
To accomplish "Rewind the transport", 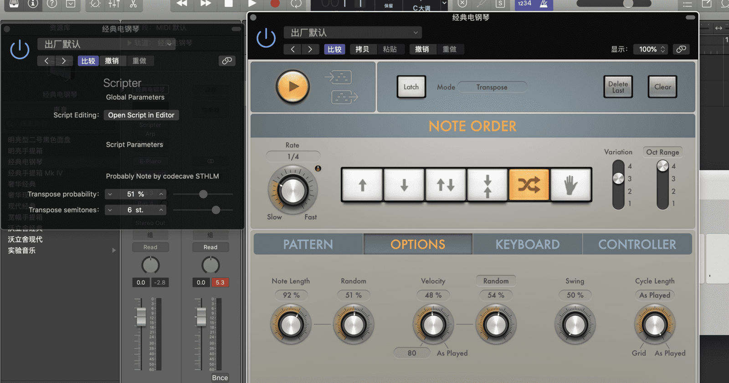I will pos(182,4).
